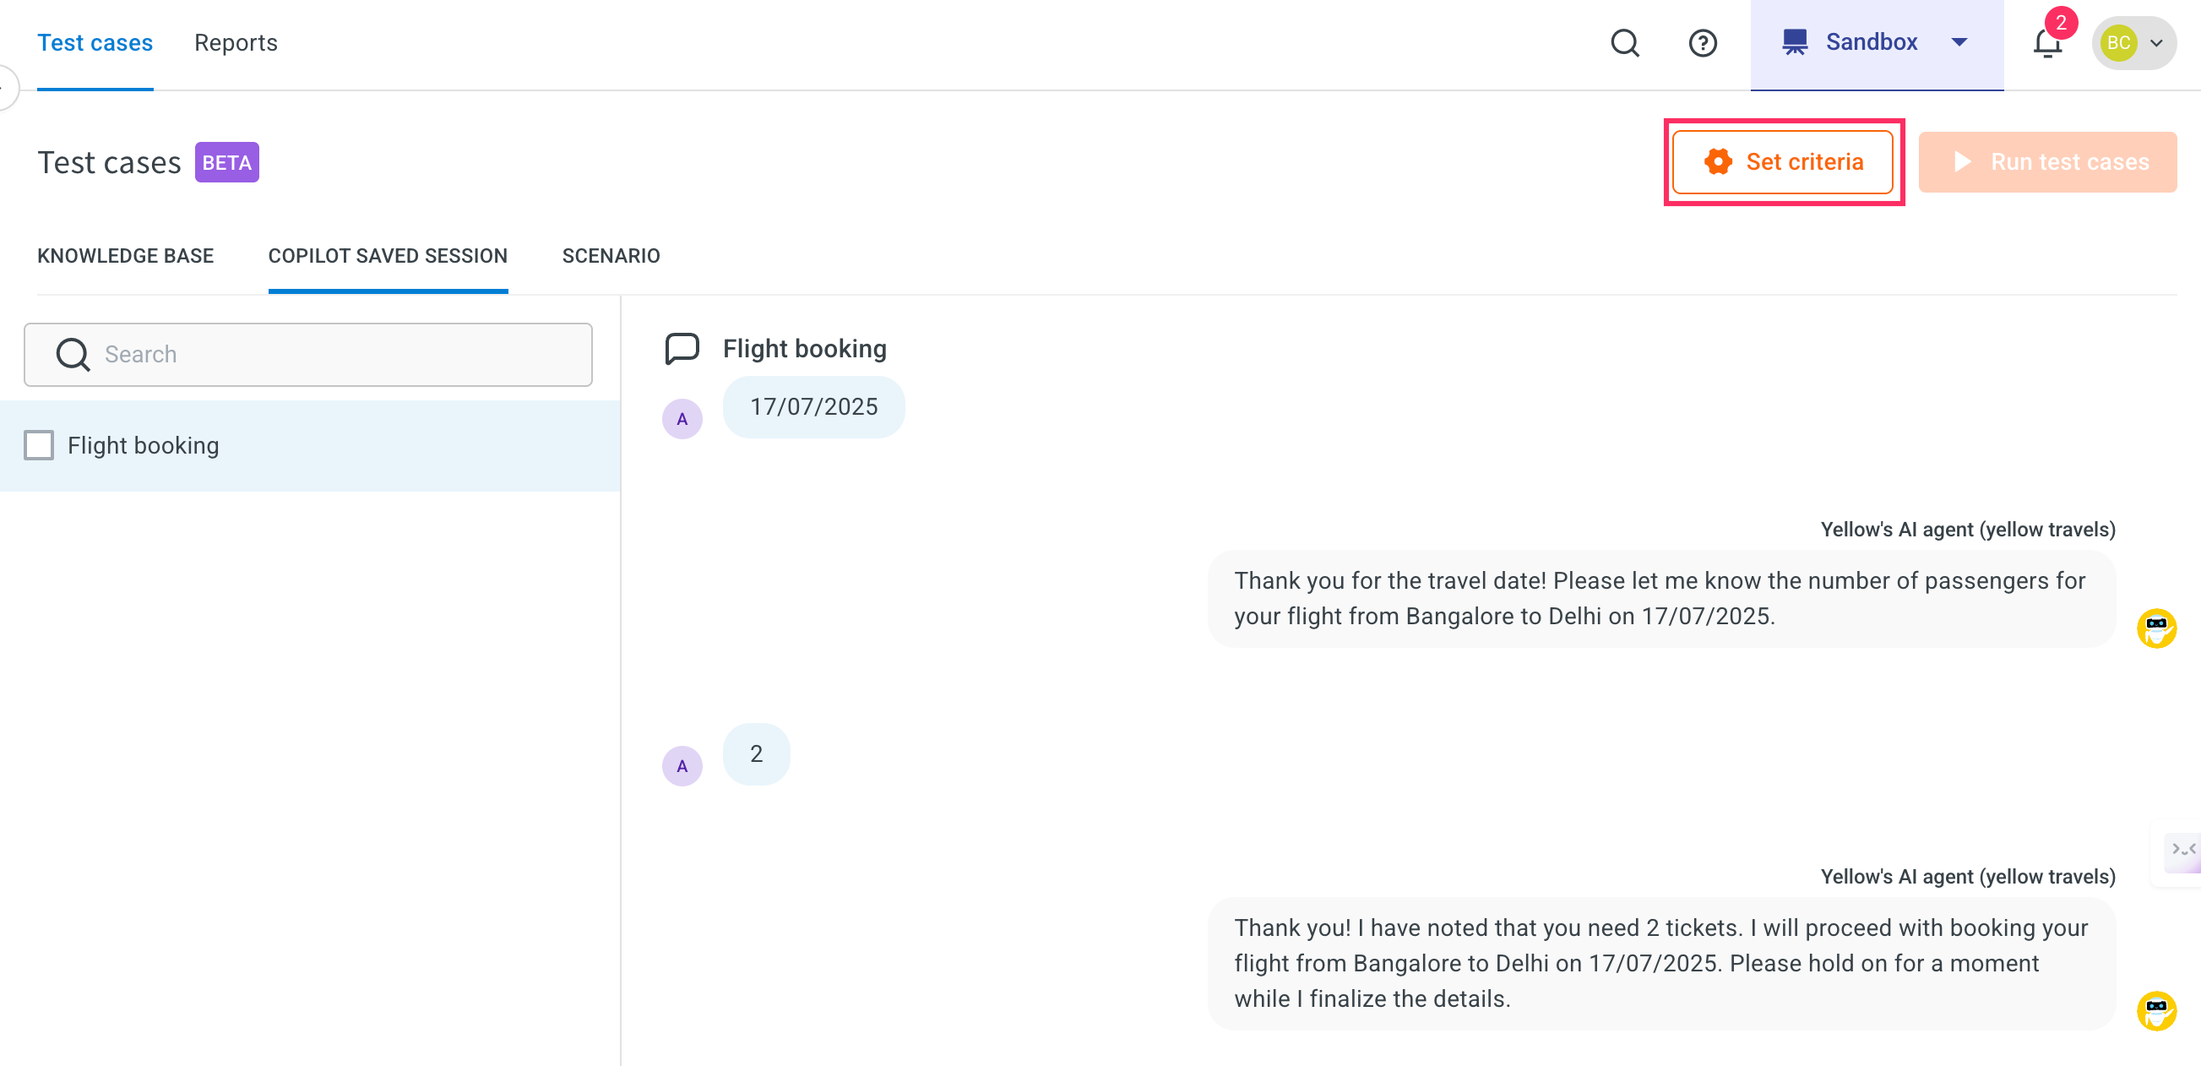Expand the user profile chevron
Viewport: 2201px width, 1066px height.
click(x=2156, y=43)
